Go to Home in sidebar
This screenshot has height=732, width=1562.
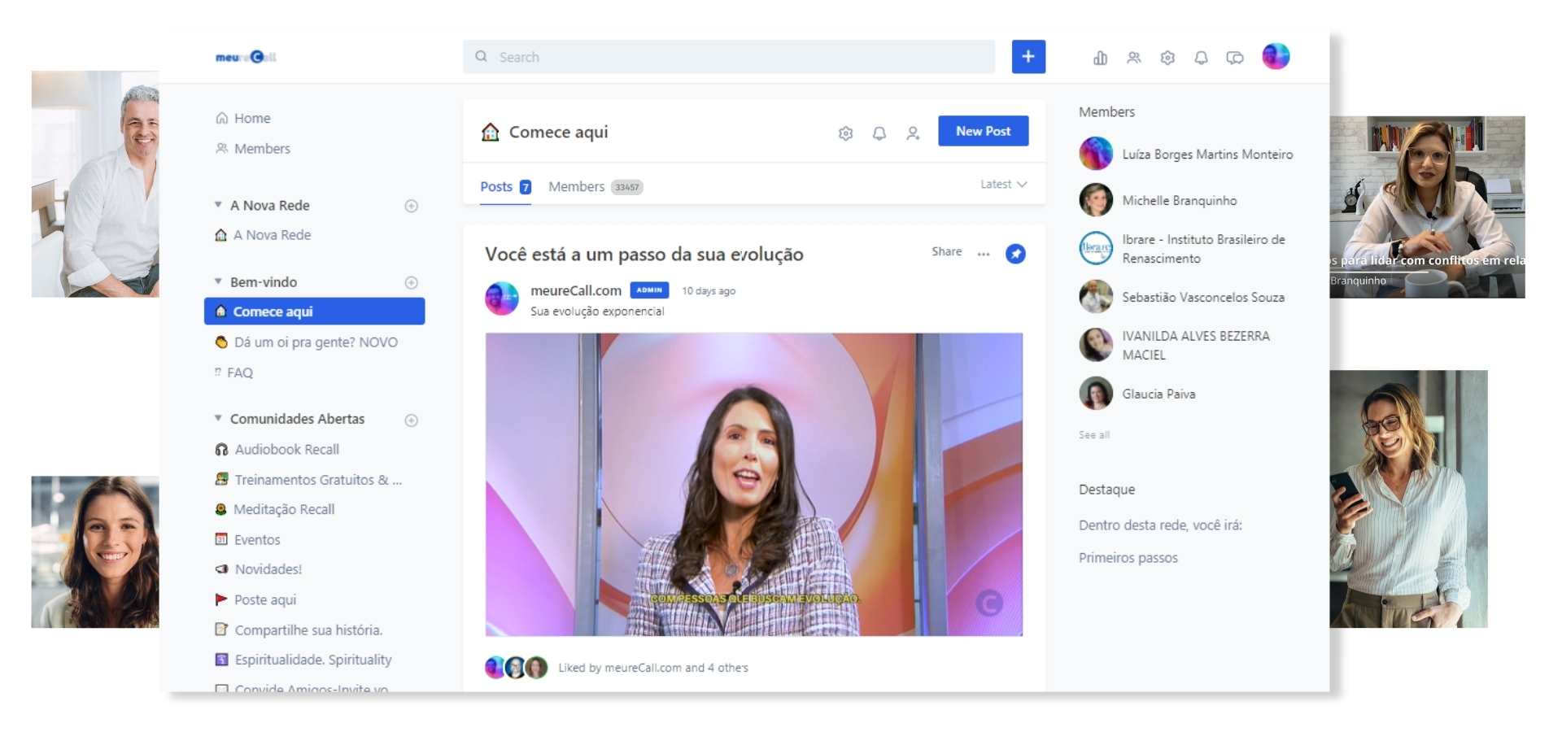click(243, 118)
